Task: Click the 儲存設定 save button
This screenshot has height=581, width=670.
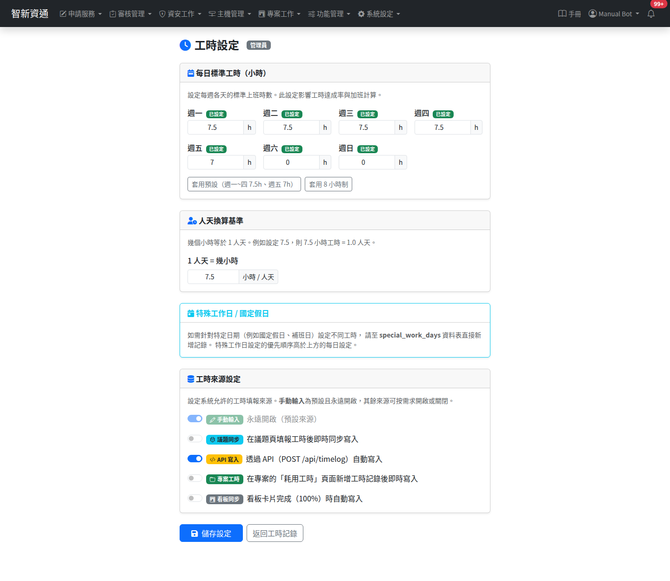Action: (211, 533)
